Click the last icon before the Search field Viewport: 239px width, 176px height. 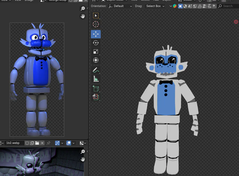pos(214,6)
